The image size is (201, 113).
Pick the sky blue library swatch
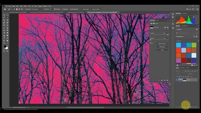[178, 45]
